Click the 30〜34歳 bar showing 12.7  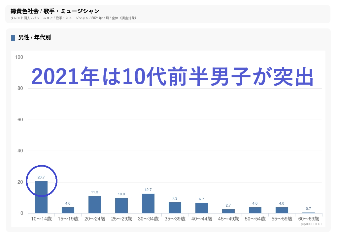point(148,204)
